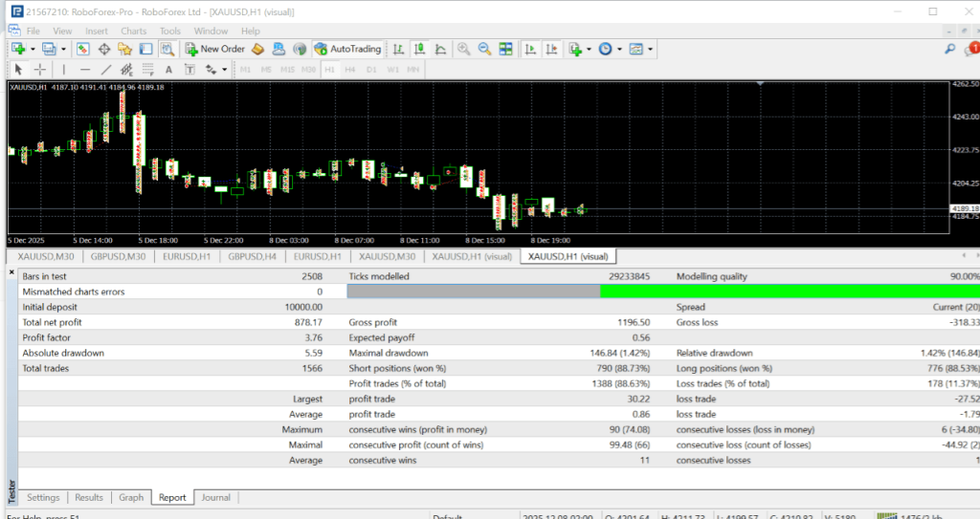Open the Templates dropdown arrow
980x519 pixels.
(650, 50)
